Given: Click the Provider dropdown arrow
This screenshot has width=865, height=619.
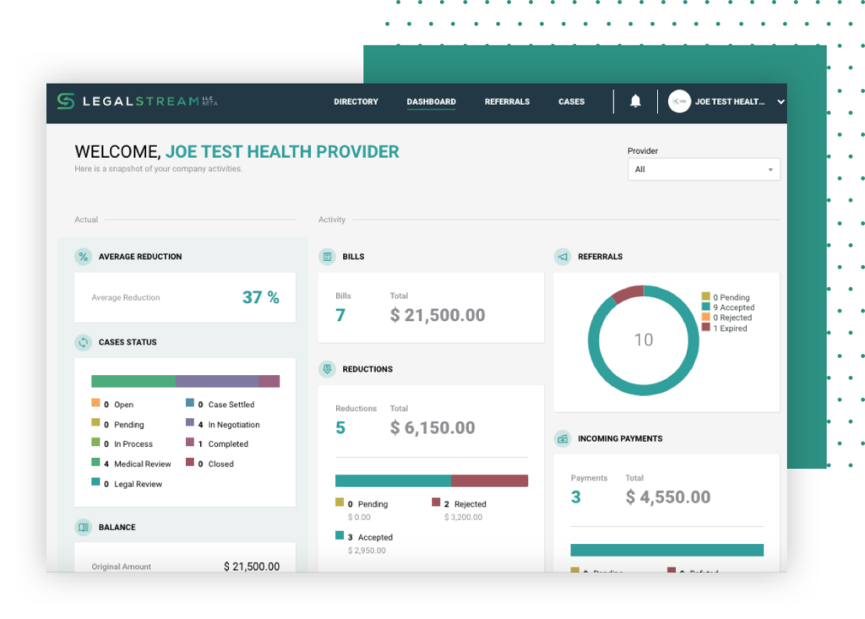Looking at the screenshot, I should (770, 170).
